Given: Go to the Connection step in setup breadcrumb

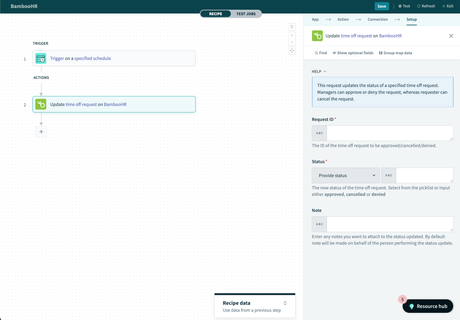Looking at the screenshot, I should coord(377,19).
